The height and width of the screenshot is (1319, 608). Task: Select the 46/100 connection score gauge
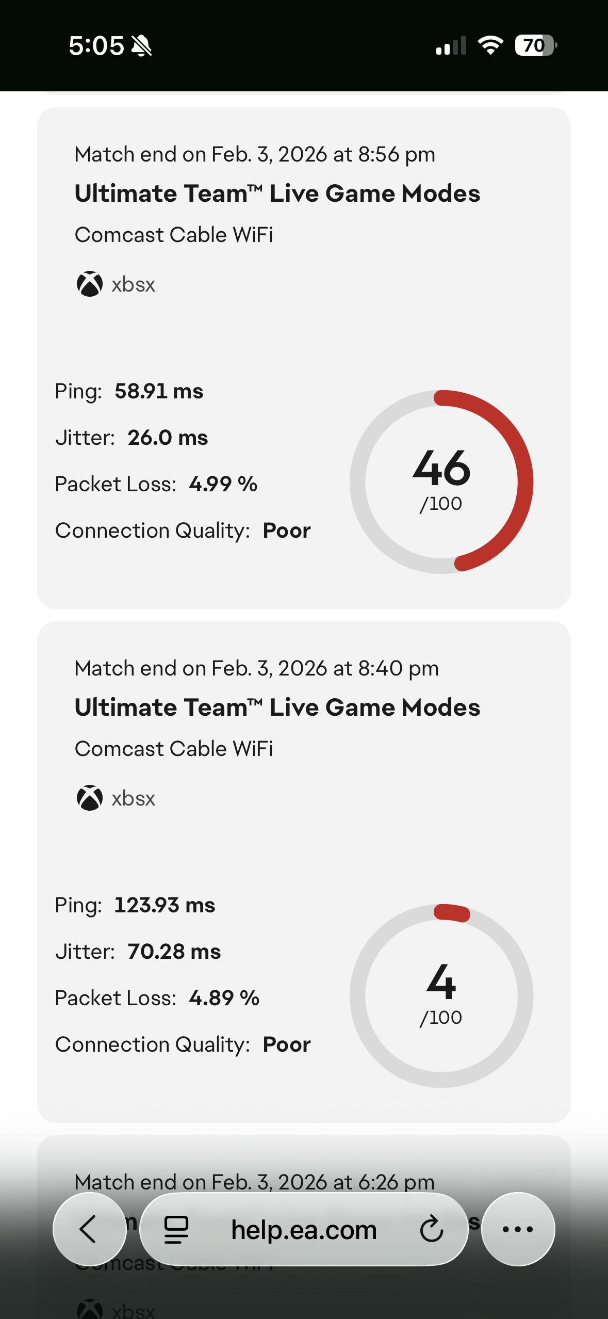coord(441,481)
